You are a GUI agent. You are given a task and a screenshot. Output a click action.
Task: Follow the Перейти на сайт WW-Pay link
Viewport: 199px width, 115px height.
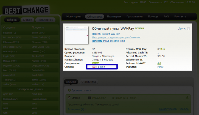pos(106,34)
